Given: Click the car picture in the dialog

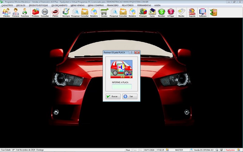Looking at the screenshot, I should point(122,69).
